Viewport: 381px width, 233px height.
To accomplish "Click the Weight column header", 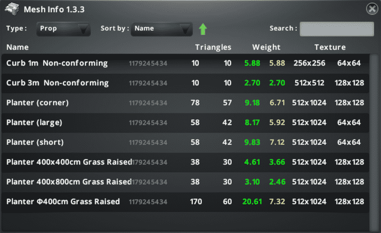I will [x=266, y=47].
